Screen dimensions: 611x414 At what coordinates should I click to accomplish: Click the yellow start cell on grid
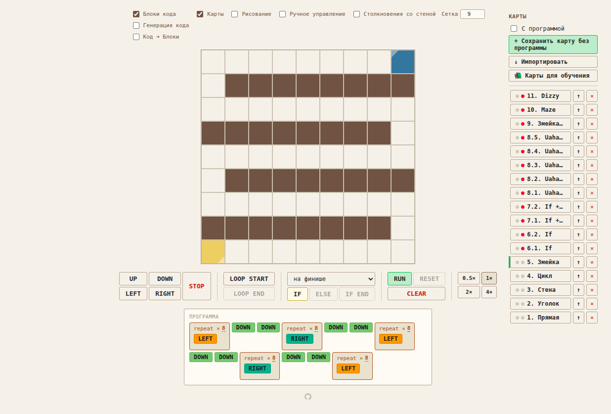pos(213,252)
